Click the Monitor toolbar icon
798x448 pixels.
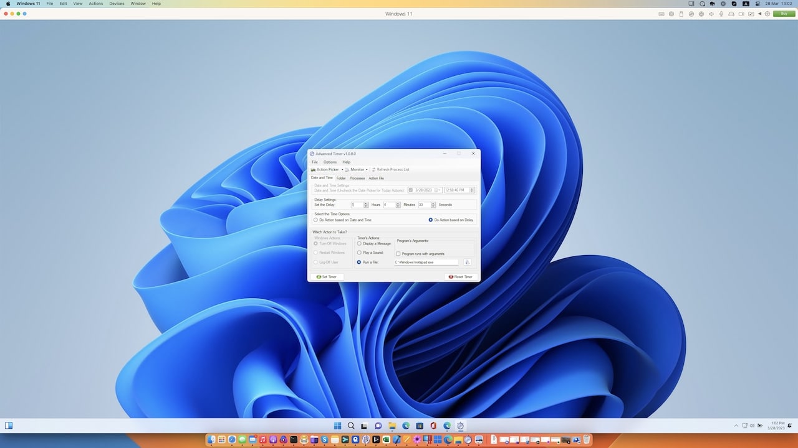347,170
